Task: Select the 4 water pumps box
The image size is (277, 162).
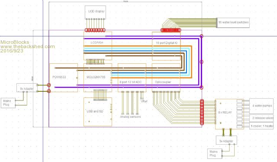Action: pyautogui.click(x=261, y=106)
